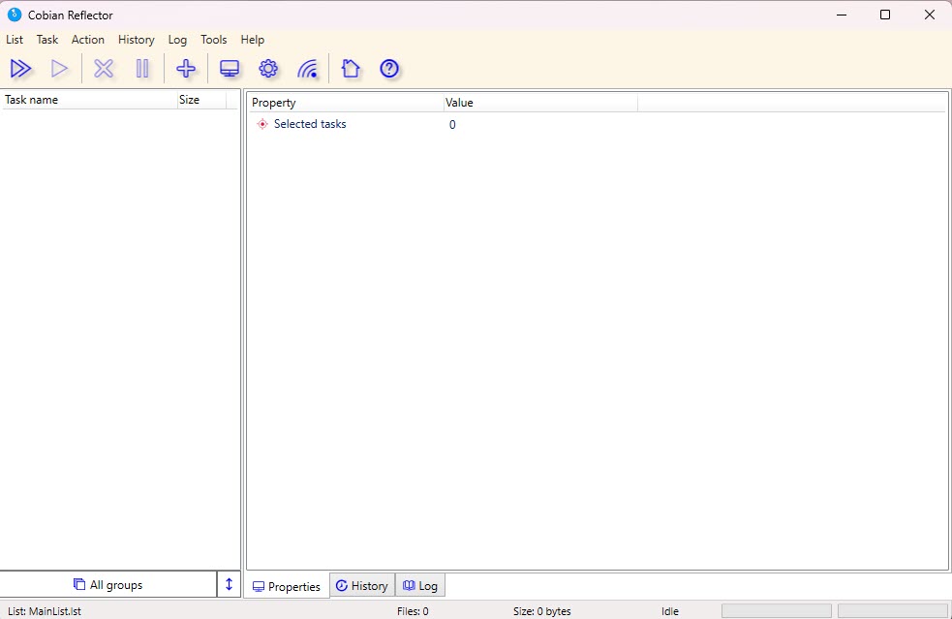This screenshot has width=952, height=619.
Task: Click the up-down sort arrow button
Action: (229, 584)
